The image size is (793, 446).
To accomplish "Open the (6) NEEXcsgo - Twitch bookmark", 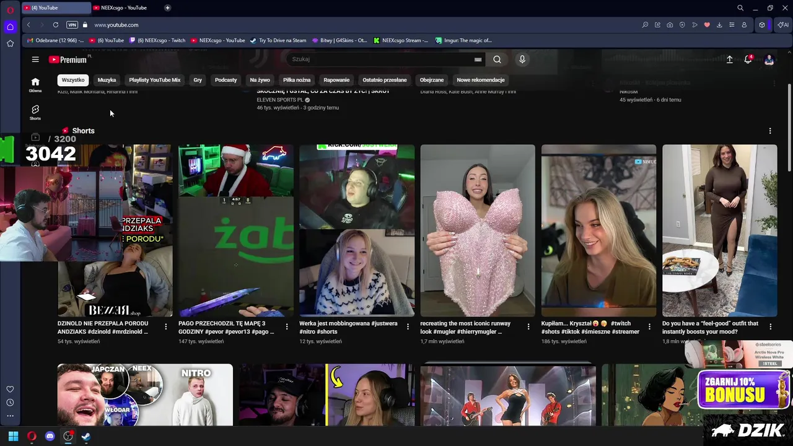I will point(157,40).
